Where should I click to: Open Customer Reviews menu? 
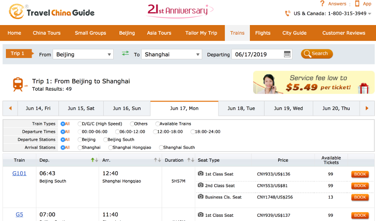pyautogui.click(x=344, y=33)
